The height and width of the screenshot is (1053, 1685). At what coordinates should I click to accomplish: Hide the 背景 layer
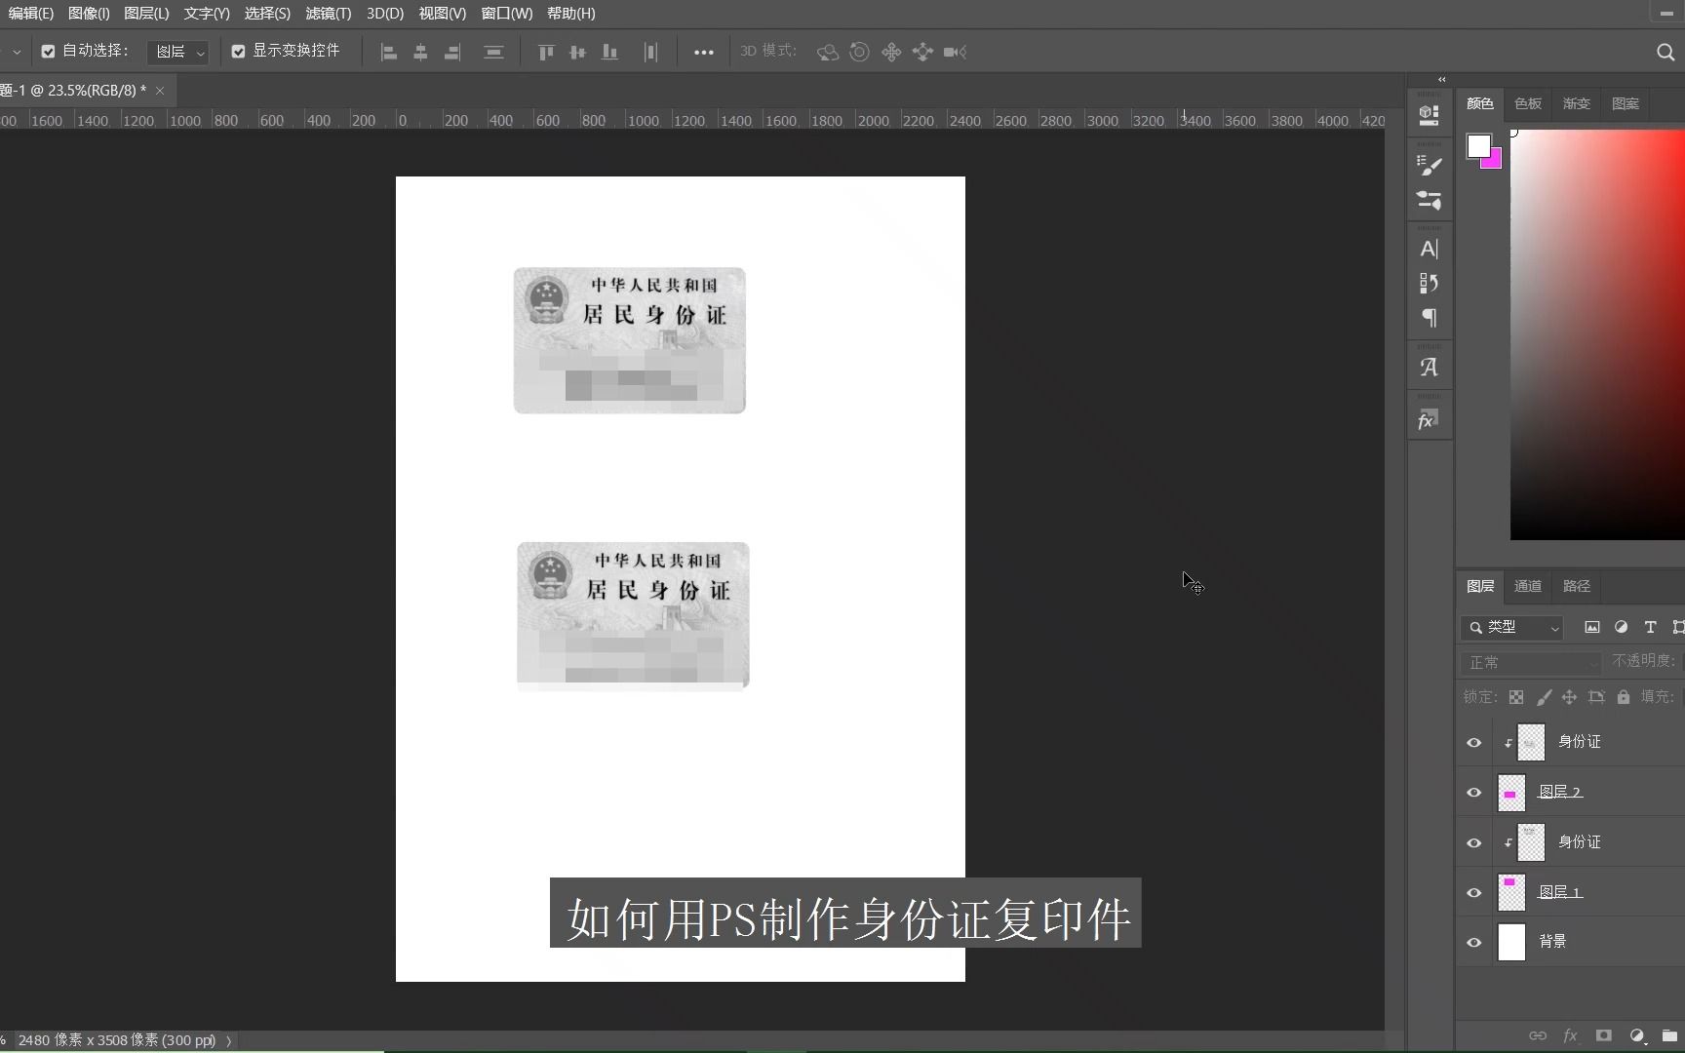click(x=1473, y=942)
